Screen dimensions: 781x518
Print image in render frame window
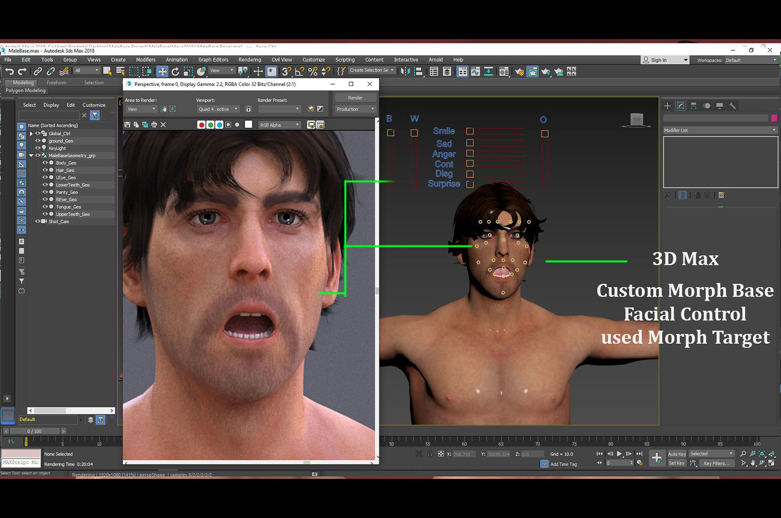coord(154,125)
